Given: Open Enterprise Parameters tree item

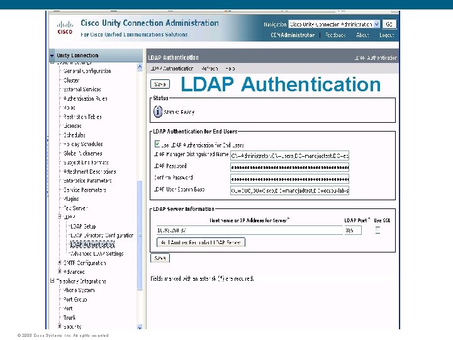Looking at the screenshot, I should (87, 181).
